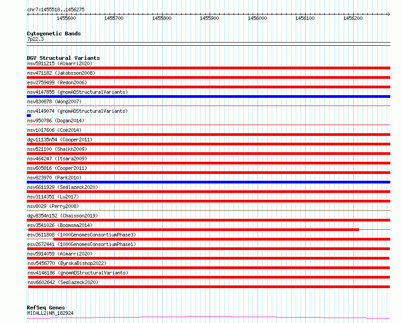Image resolution: width=403 pixels, height=323 pixels.
Task: Open dgv8354n152 (Chaisson2019) variant
Action: 62,216
